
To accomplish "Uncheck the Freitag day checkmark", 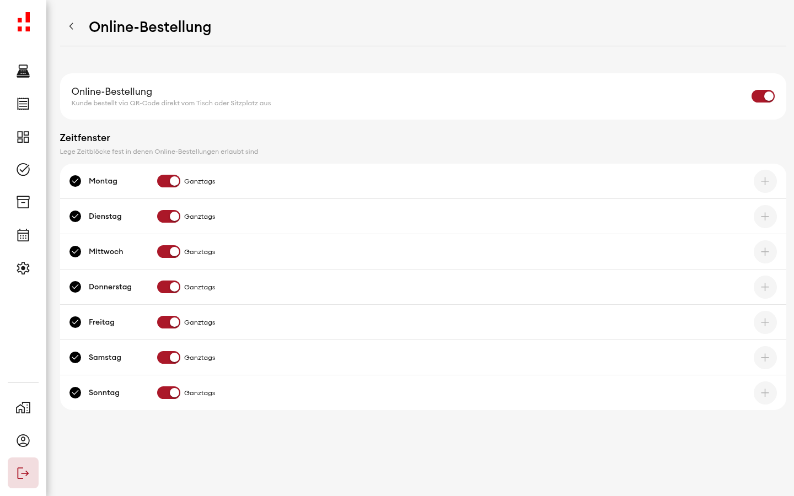I will click(x=76, y=322).
